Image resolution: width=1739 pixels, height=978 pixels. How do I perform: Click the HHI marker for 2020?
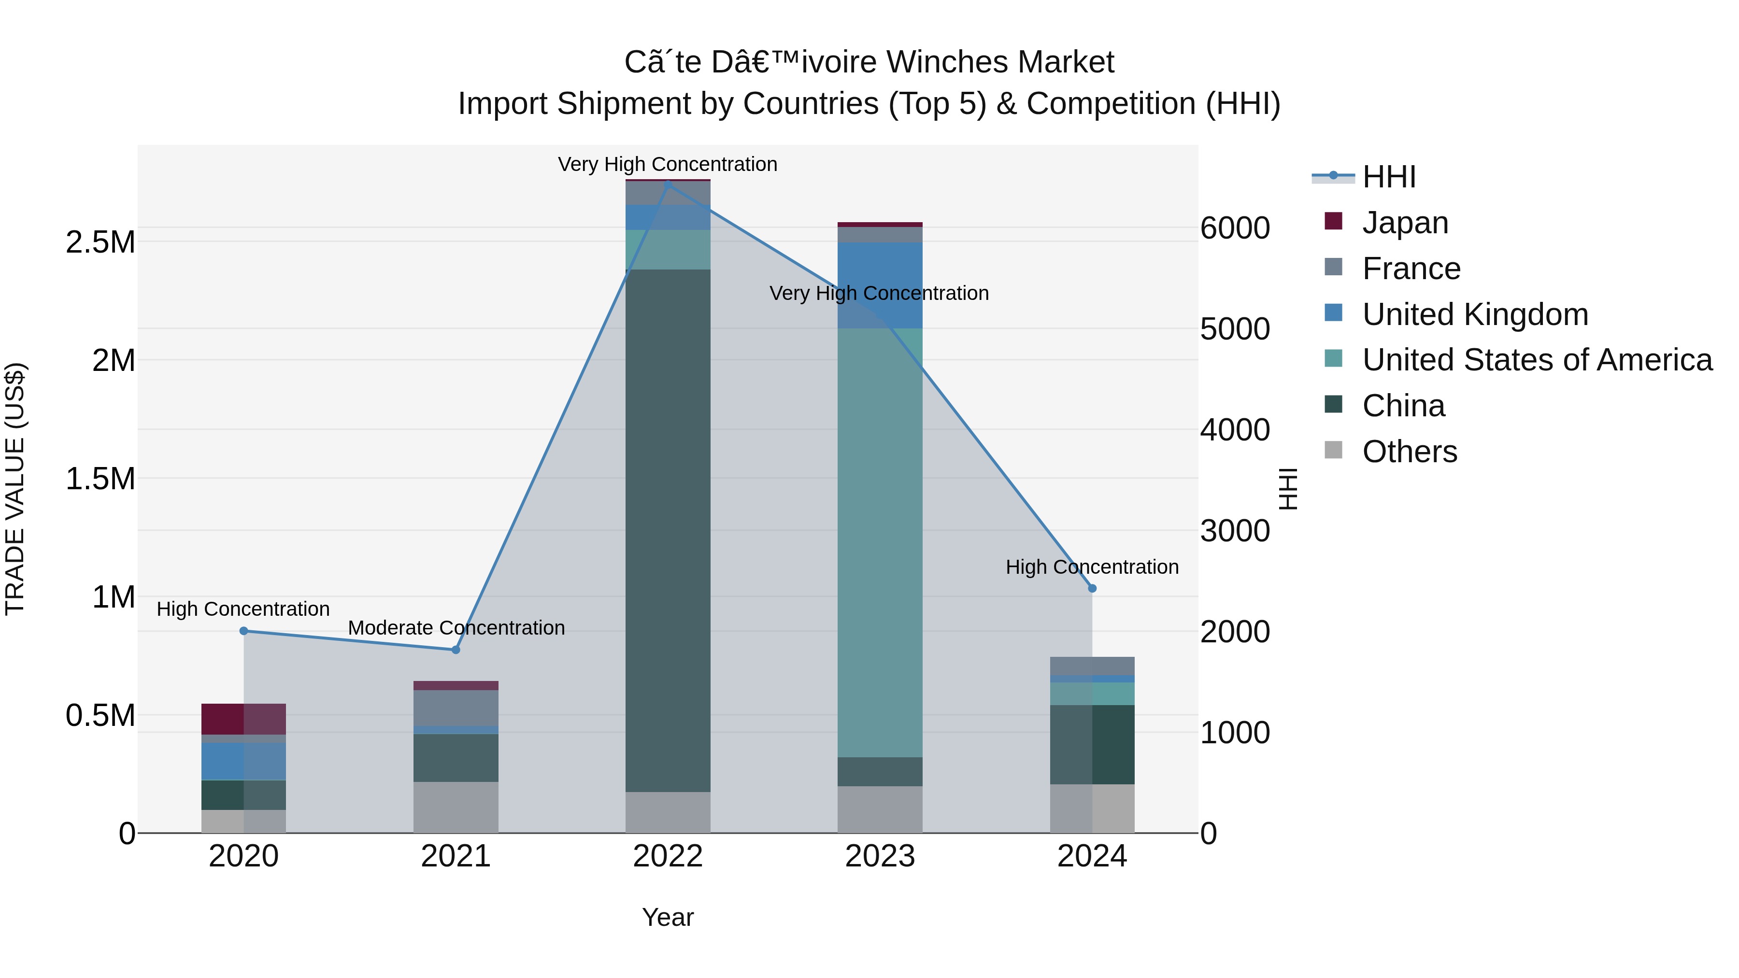(244, 631)
